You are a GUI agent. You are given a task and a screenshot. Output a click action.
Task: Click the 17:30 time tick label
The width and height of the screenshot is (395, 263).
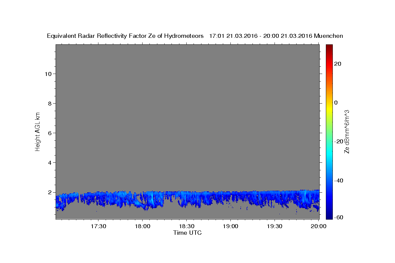coord(98,226)
